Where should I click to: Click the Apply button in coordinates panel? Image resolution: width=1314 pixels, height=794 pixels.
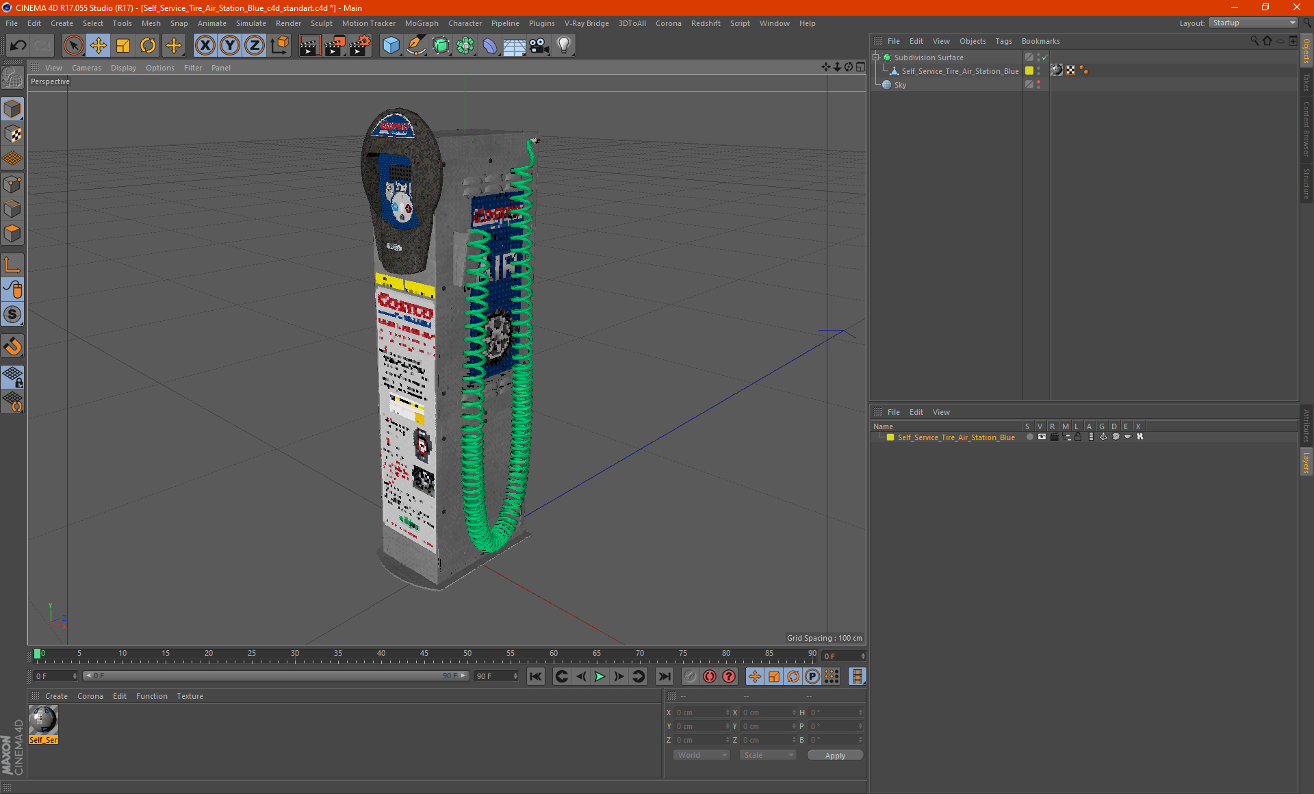coord(832,756)
